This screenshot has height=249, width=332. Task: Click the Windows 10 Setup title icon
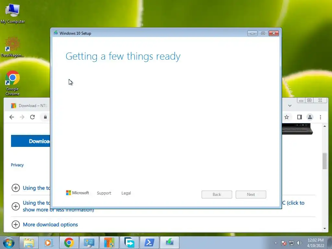pos(56,33)
